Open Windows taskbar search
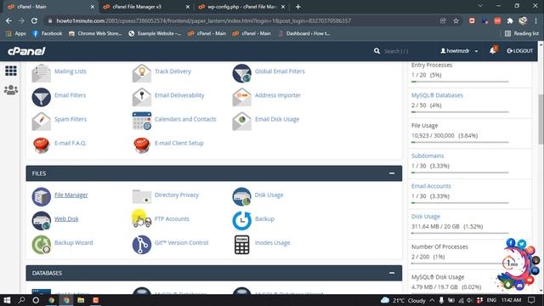Viewport: 544px width, 306px height. (x=21, y=300)
